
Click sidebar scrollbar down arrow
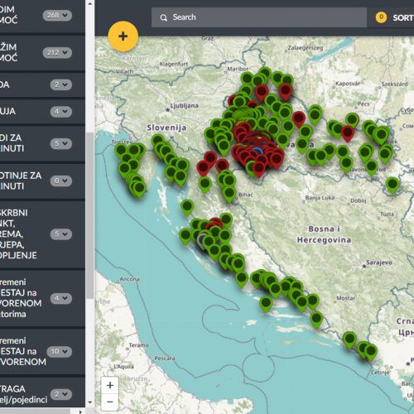[90, 402]
